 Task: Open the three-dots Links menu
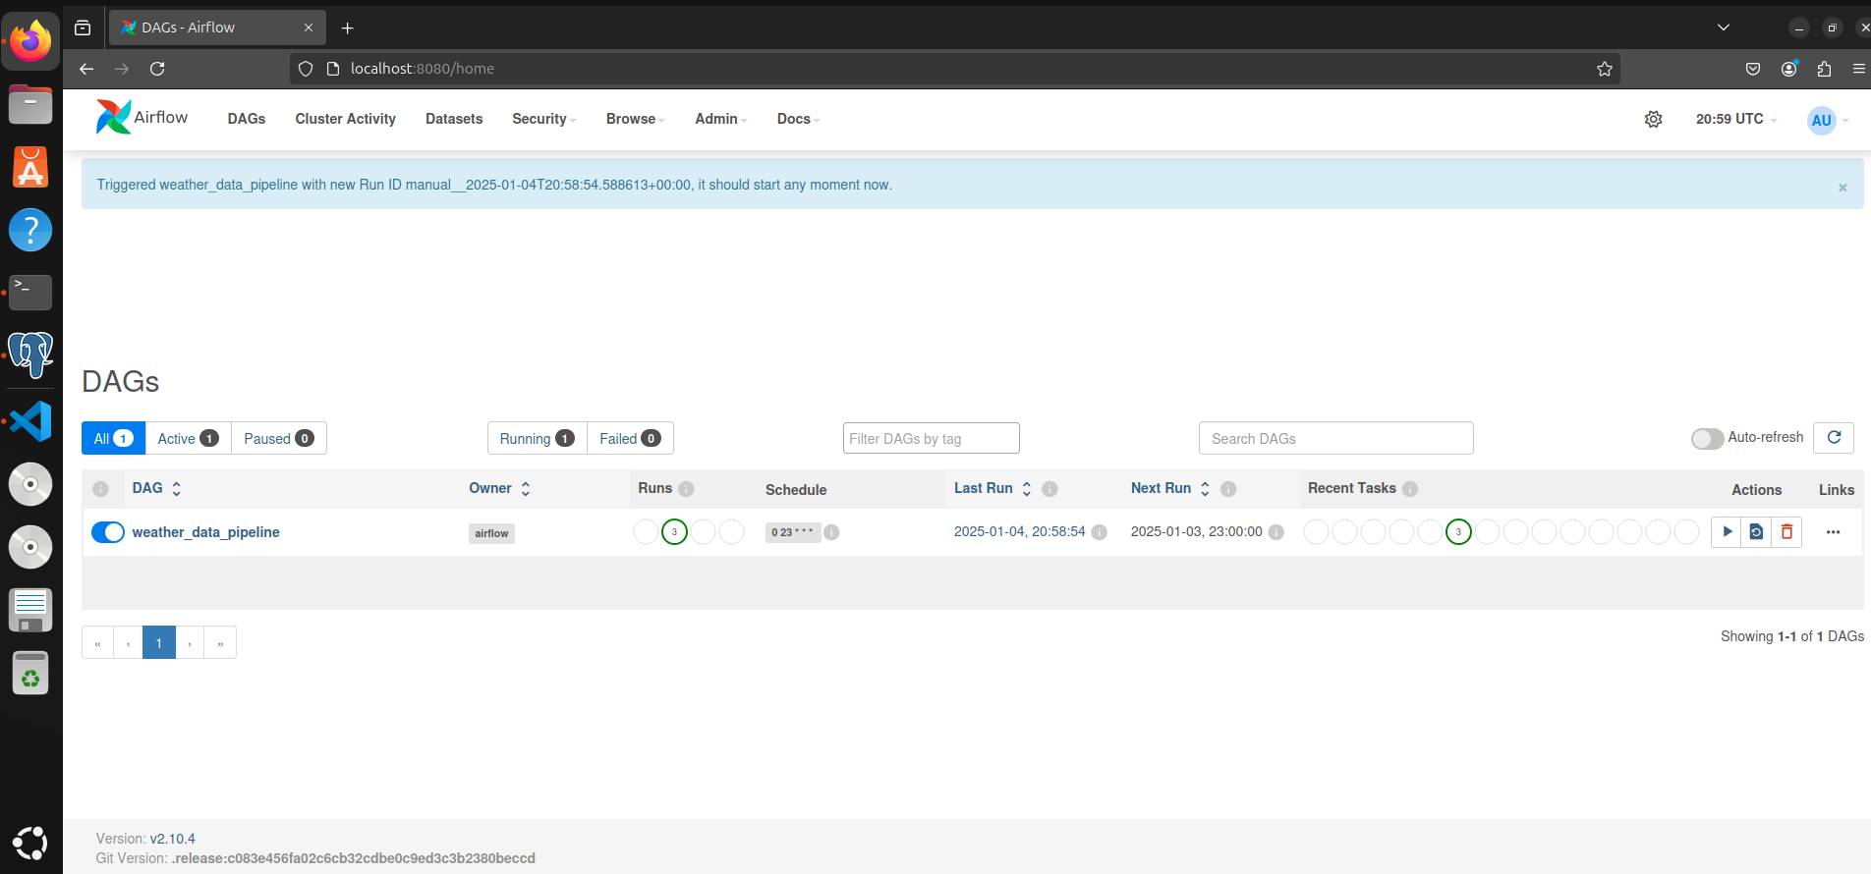point(1833,532)
